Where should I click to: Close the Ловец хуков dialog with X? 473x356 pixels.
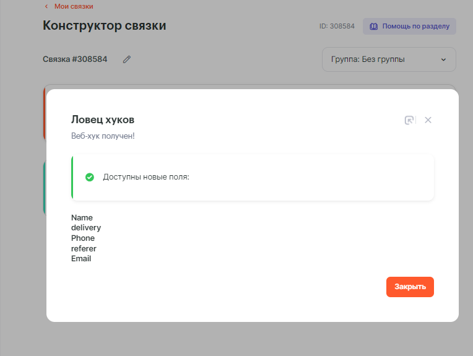pos(428,120)
